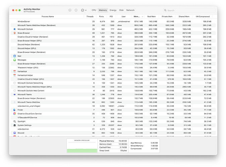Click the Compressed memory value

[154, 149]
